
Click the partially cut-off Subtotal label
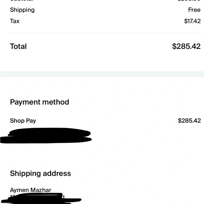[x=22, y=0]
